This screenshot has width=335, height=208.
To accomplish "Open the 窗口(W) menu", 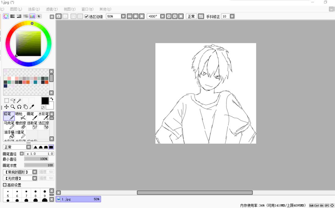I will tap(87, 9).
